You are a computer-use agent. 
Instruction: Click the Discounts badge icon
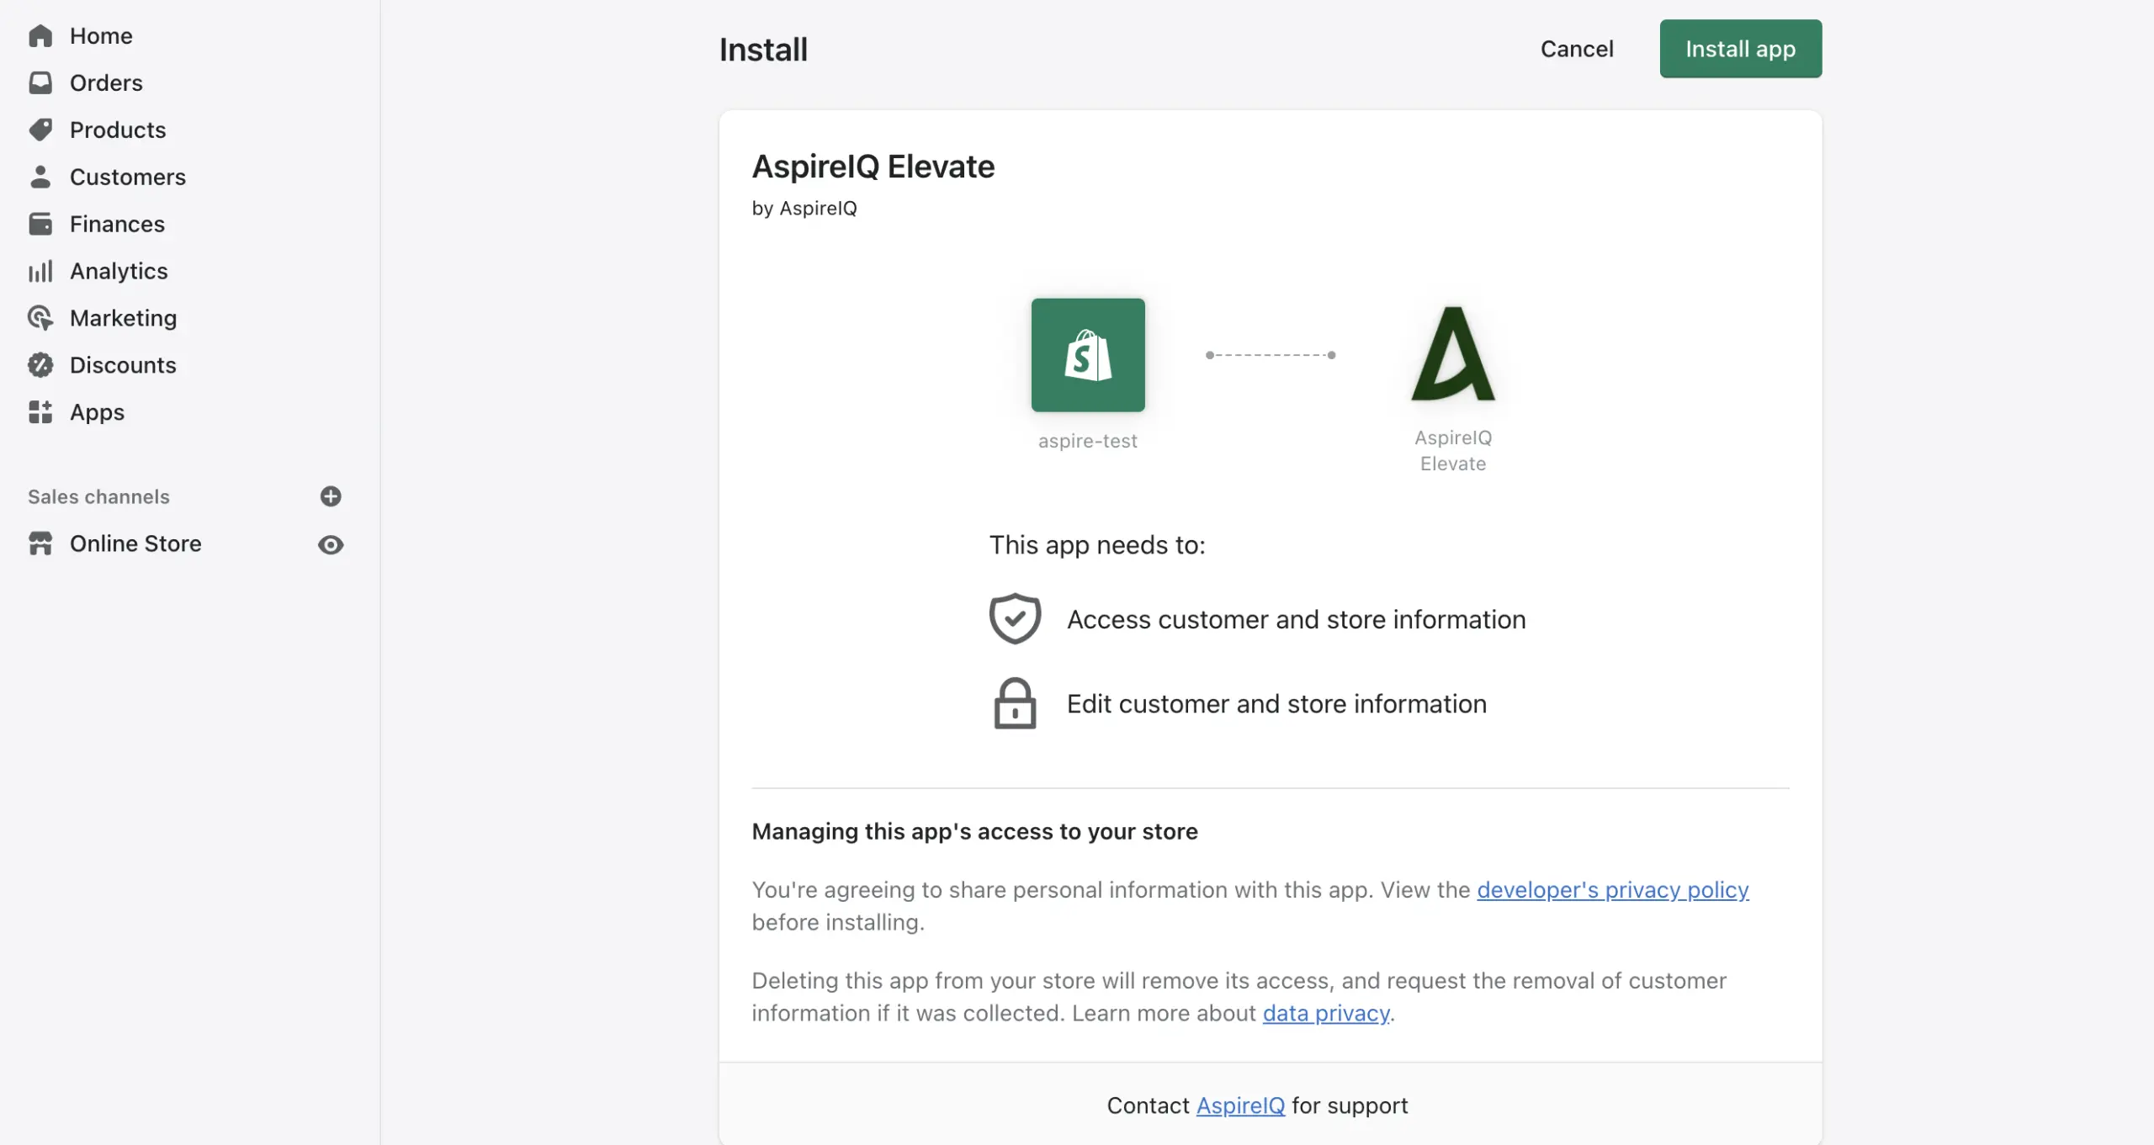[x=40, y=365]
